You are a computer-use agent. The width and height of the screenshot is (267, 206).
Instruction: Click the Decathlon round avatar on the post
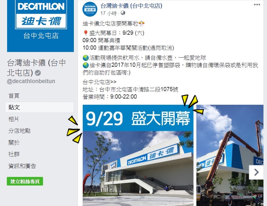[90, 9]
